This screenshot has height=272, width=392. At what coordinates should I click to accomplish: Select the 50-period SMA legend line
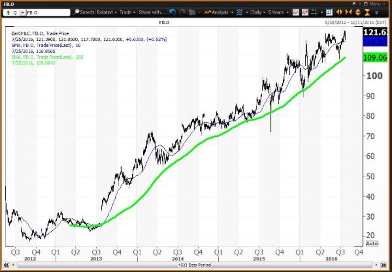coord(46,45)
